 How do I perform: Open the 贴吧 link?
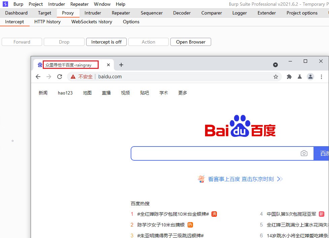[144, 93]
